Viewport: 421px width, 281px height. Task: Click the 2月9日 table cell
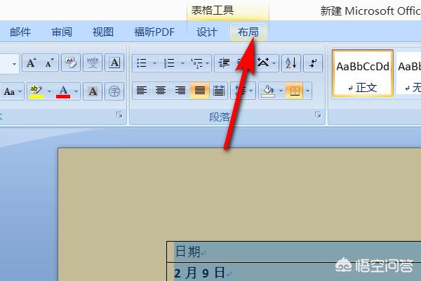pos(294,272)
